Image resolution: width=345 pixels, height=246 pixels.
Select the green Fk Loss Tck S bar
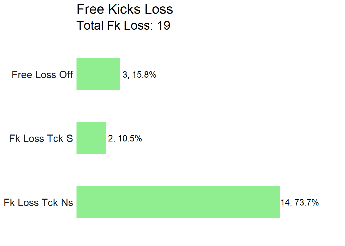pos(91,138)
